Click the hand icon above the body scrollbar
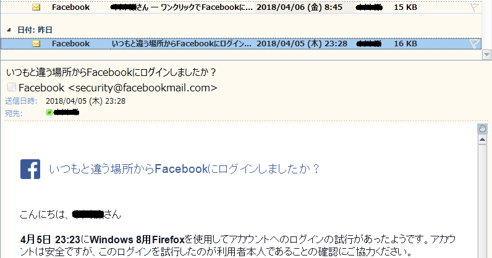 (x=483, y=128)
